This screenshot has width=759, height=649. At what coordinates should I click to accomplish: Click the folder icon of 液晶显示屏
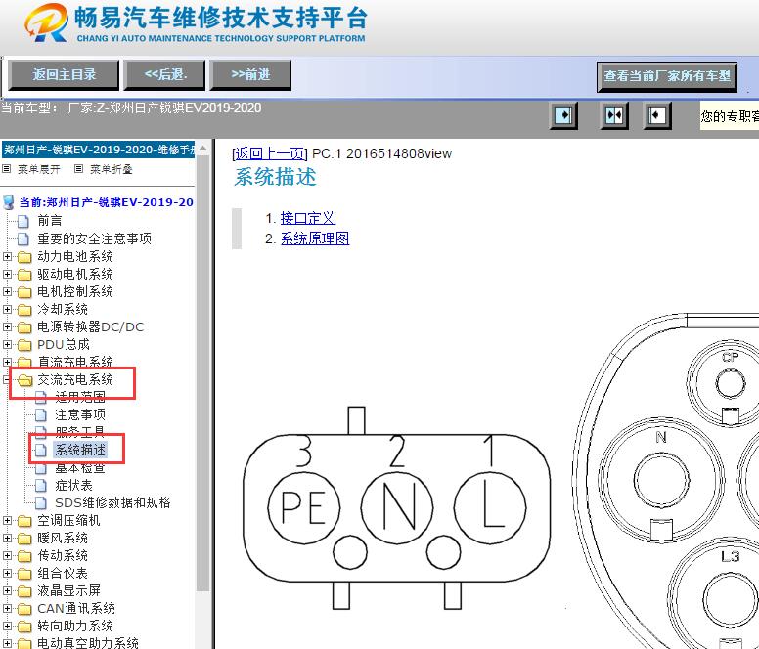pyautogui.click(x=24, y=591)
